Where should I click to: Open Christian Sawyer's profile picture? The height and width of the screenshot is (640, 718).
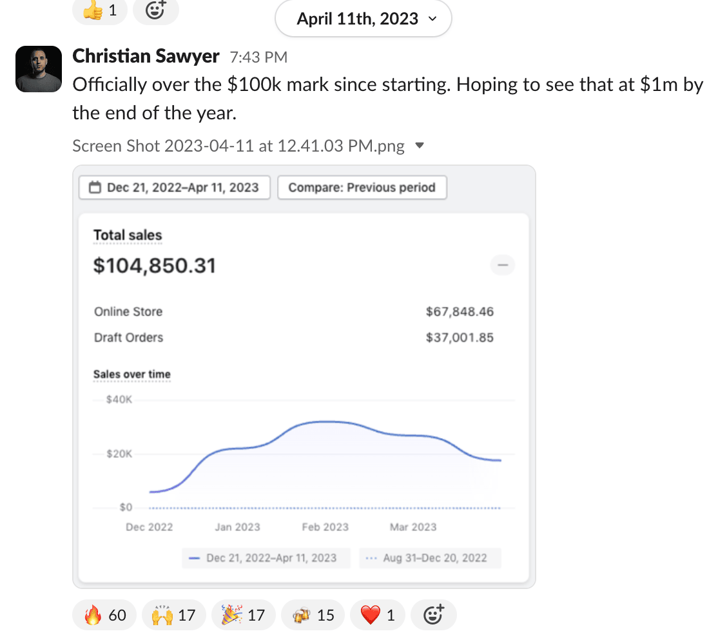[38, 69]
